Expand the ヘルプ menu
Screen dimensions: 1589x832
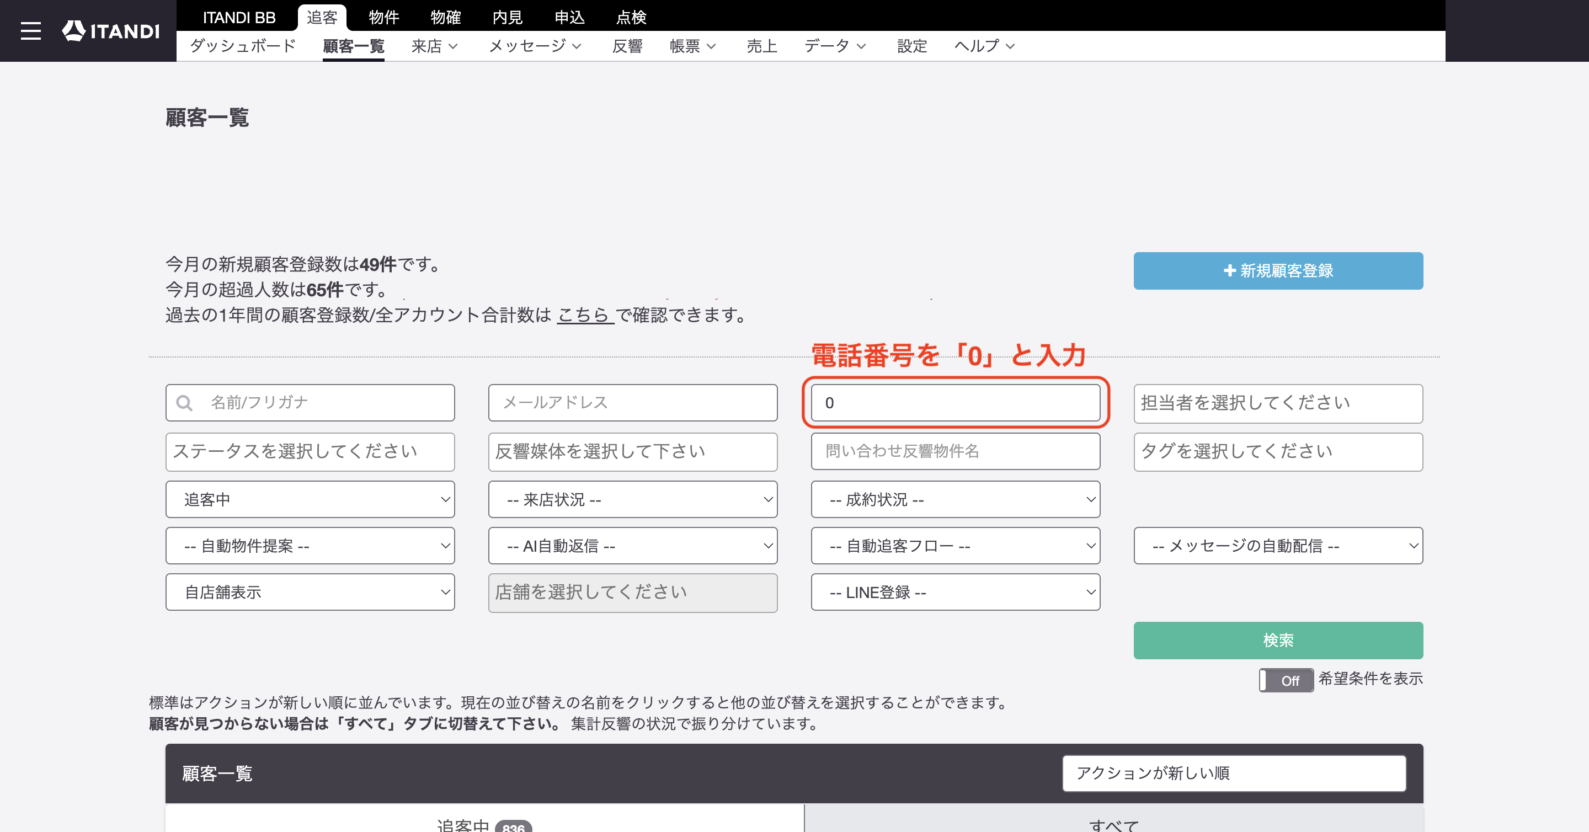click(984, 46)
